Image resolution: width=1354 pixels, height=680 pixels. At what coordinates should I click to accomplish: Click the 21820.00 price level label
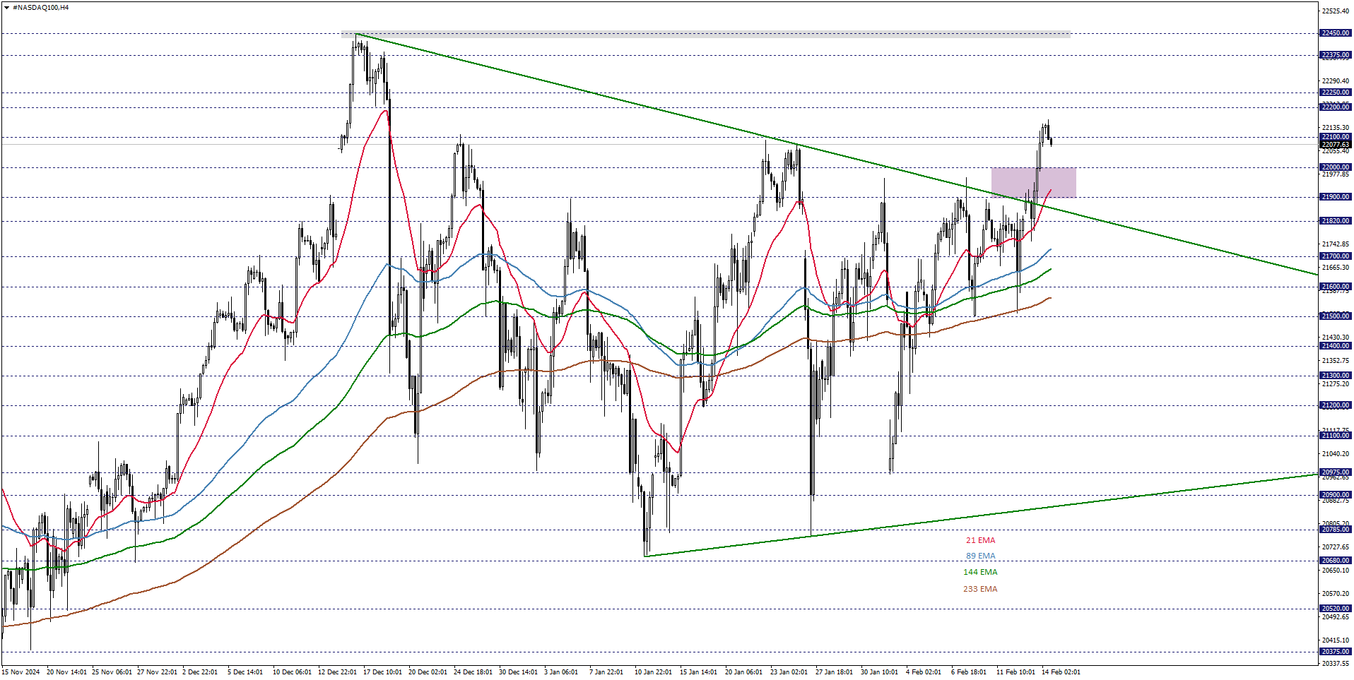[1336, 221]
